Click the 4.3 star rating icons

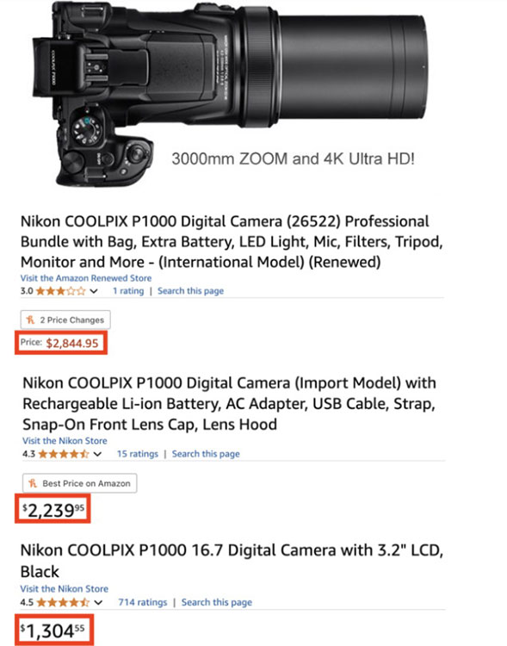(x=64, y=454)
